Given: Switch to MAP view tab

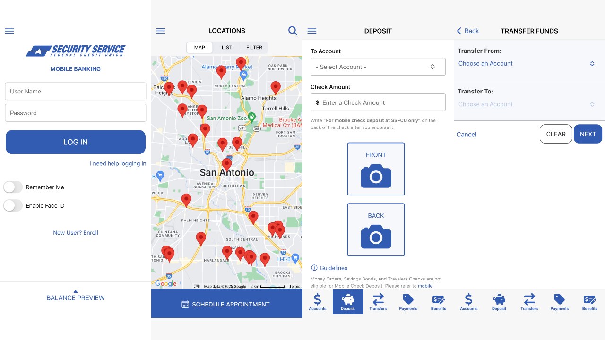Looking at the screenshot, I should pos(199,47).
